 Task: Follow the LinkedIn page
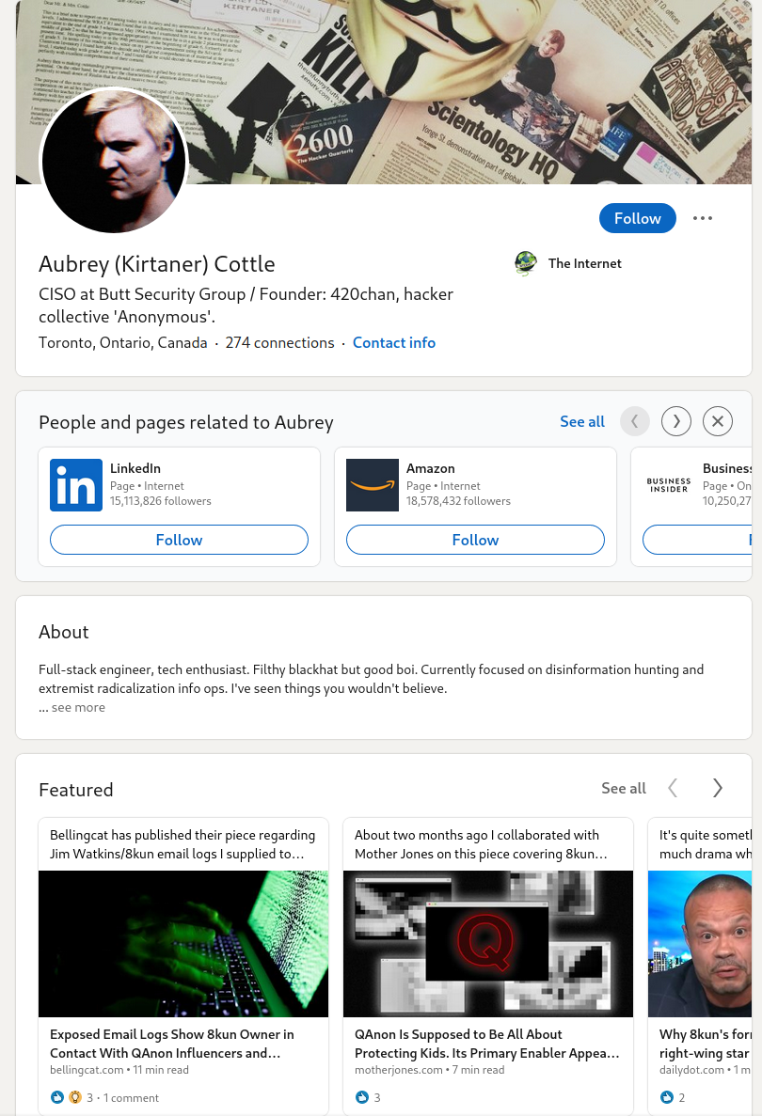(x=179, y=540)
